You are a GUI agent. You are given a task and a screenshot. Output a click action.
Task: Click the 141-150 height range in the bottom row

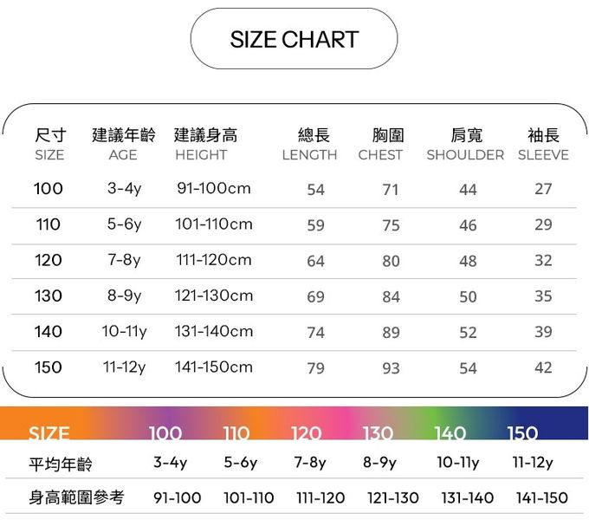coord(542,497)
